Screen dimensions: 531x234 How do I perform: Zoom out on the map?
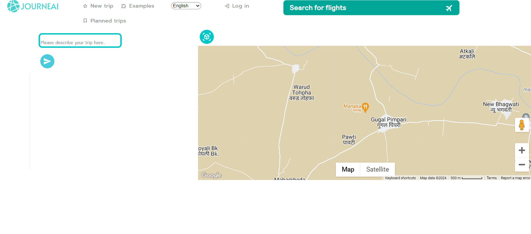pos(522,165)
